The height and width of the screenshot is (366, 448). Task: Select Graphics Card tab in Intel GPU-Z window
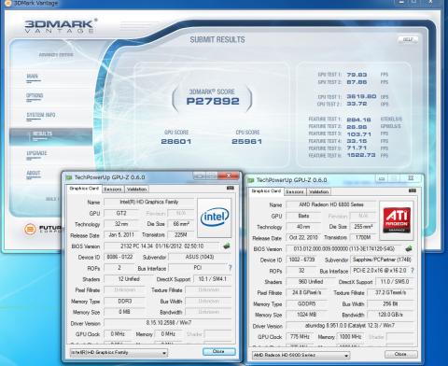click(x=84, y=189)
